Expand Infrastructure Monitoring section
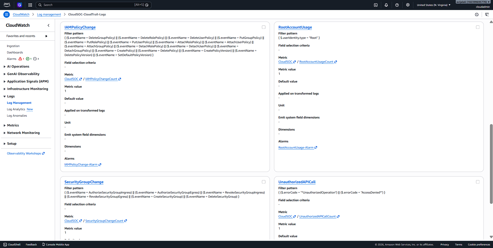The width and height of the screenshot is (493, 248). 5,89
